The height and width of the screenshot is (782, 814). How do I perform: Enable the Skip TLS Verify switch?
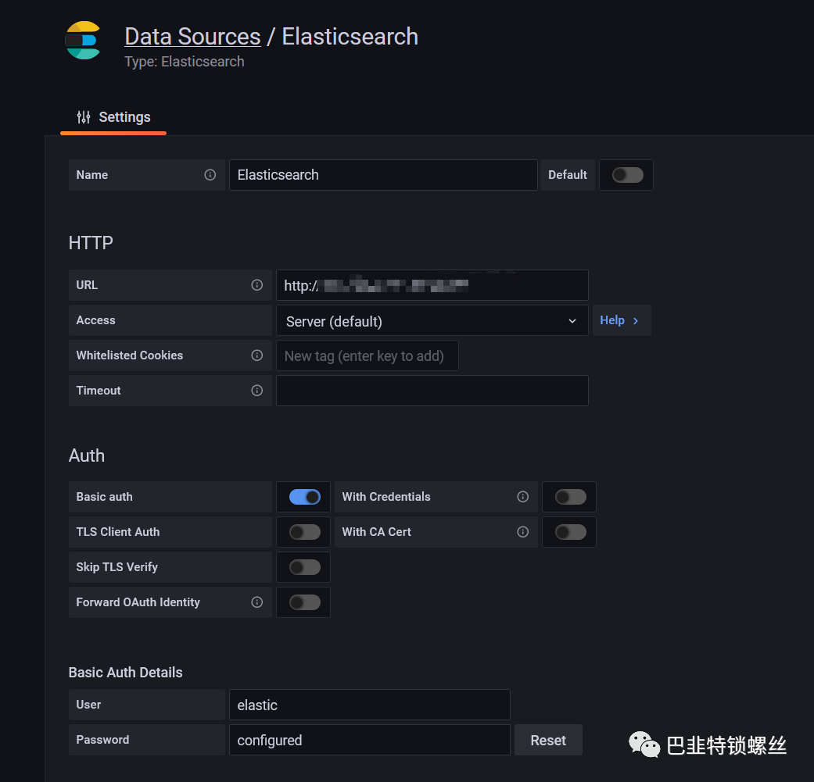[305, 567]
